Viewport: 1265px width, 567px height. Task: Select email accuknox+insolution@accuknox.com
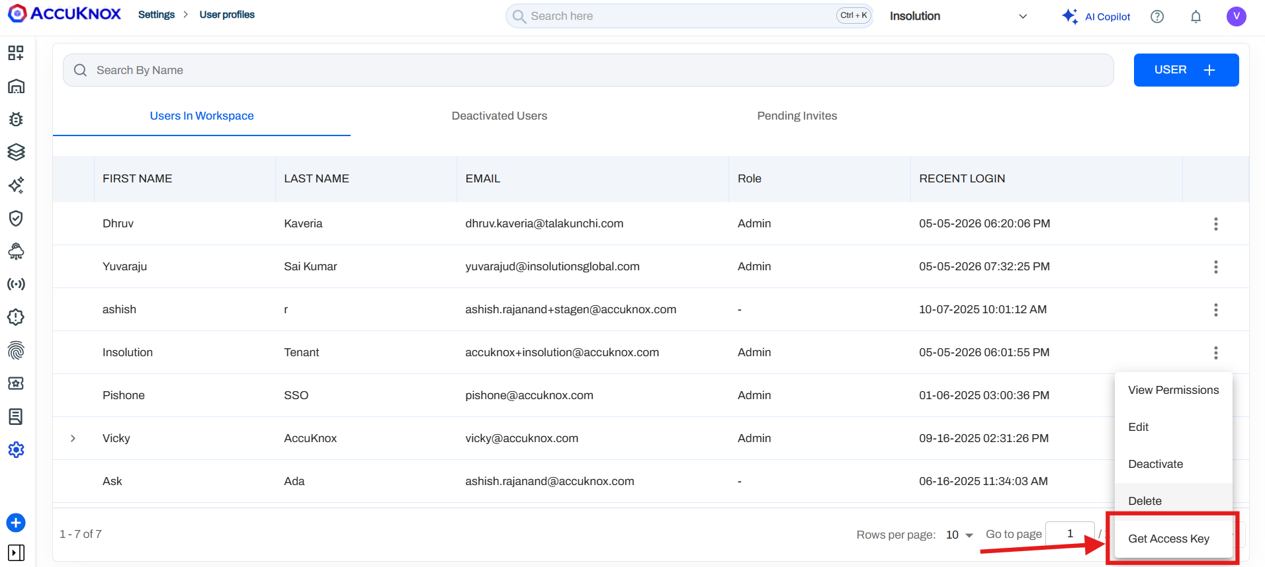[562, 352]
